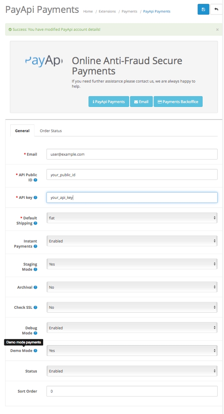The image size is (224, 414).
Task: Click help icon beside Staging Mode
Action: (35, 269)
